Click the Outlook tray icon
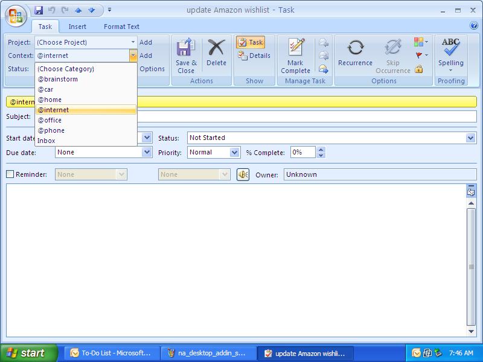This screenshot has width=483, height=362. click(416, 353)
